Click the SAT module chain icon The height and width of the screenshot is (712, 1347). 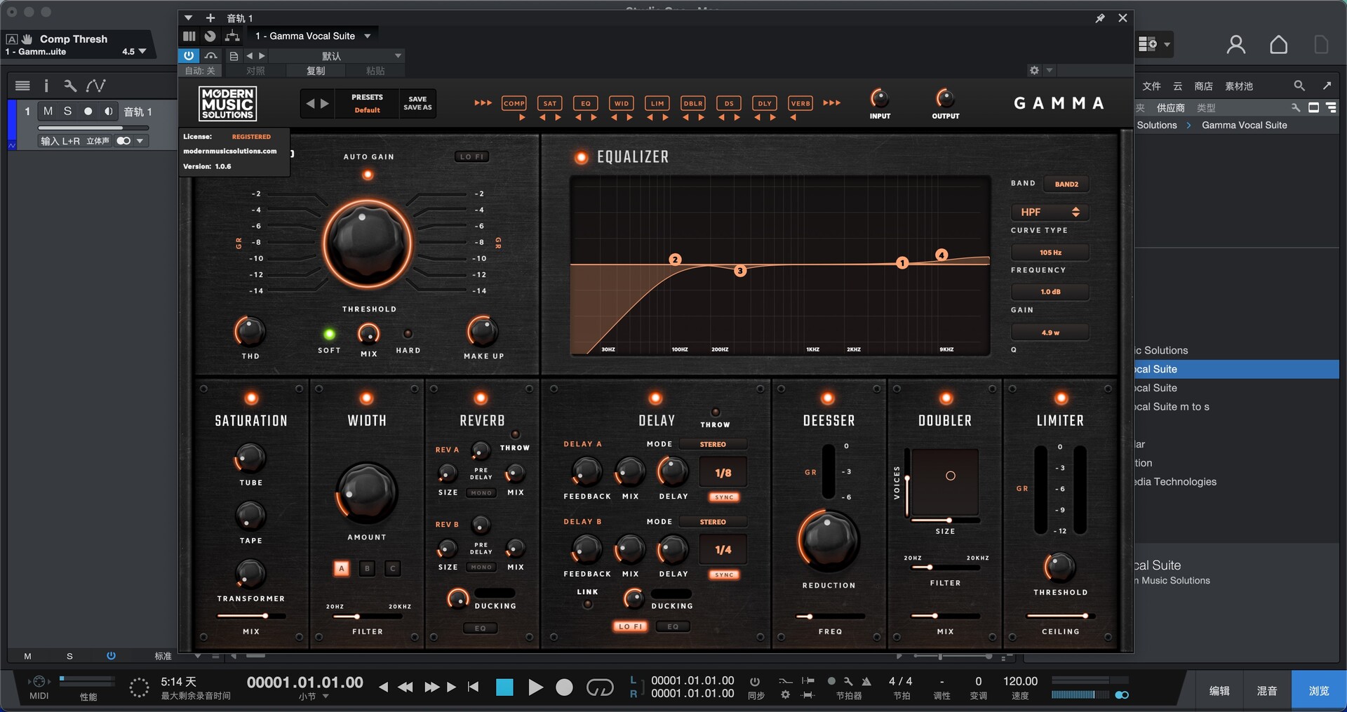click(x=549, y=103)
